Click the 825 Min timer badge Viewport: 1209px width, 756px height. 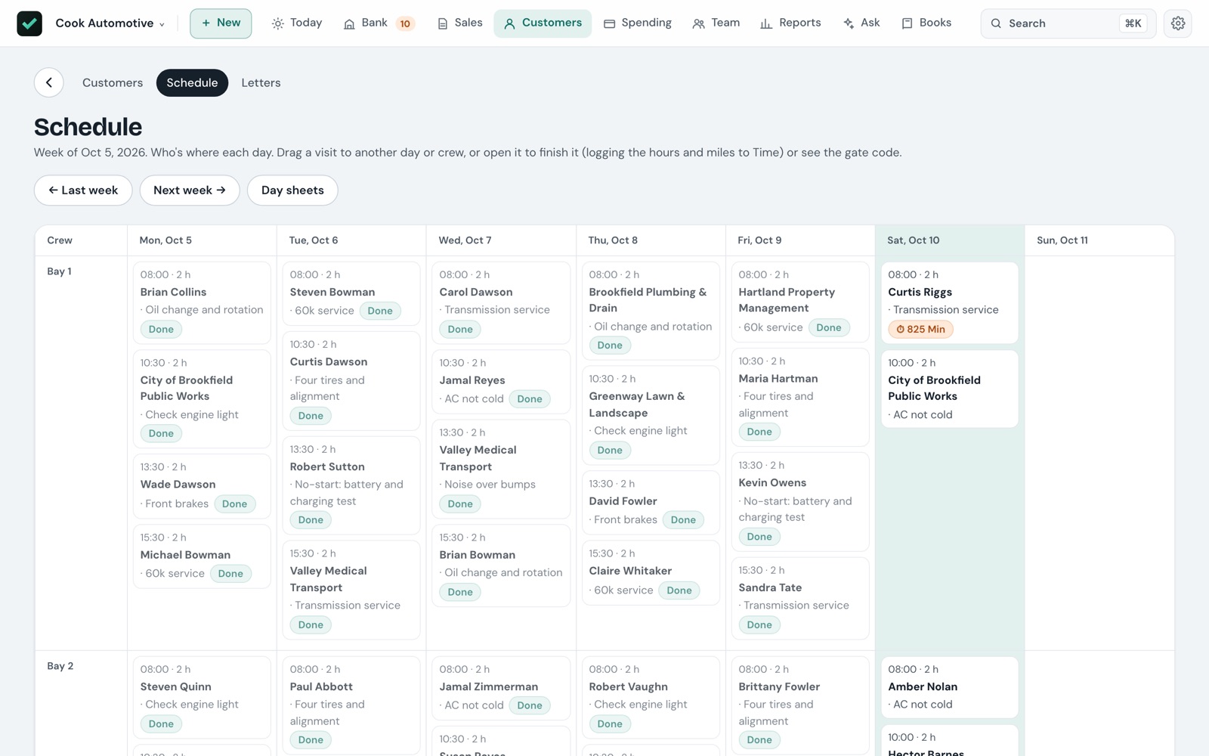point(920,330)
